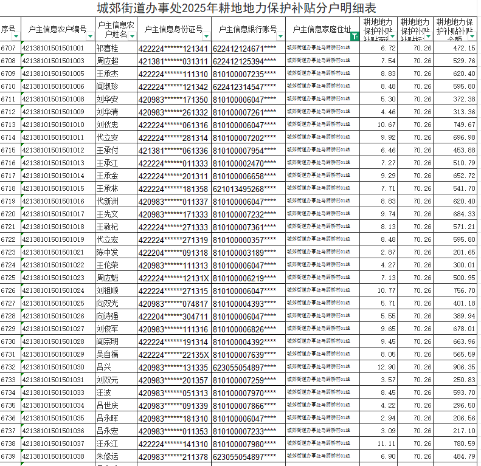Open the active filter icon on 户主信息家庭住址
Screen dimensions: 481x466
click(355, 36)
